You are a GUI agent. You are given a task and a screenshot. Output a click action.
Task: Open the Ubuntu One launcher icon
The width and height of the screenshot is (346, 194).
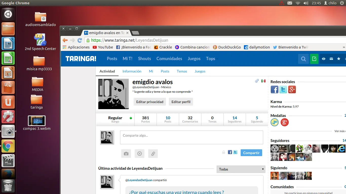point(8,102)
